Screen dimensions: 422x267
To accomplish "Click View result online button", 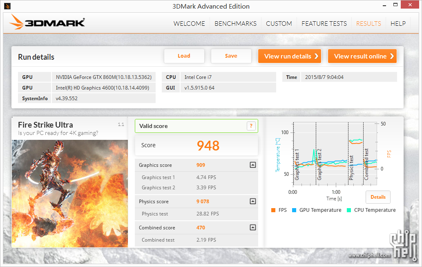I will click(x=362, y=56).
